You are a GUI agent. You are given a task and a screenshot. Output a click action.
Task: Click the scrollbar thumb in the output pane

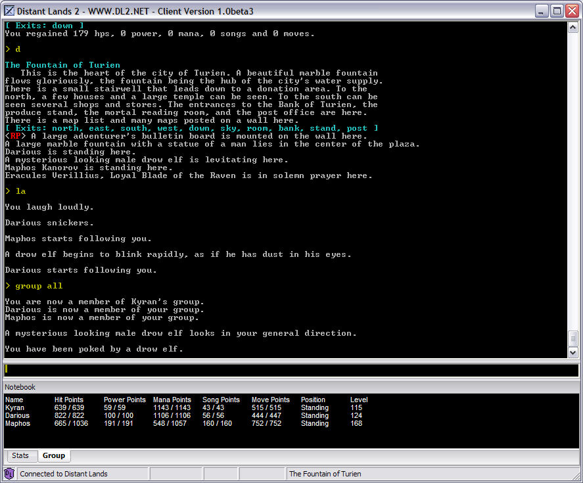pos(572,338)
